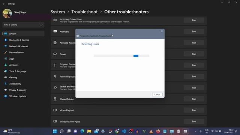Image resolution: width=240 pixels, height=135 pixels.
Task: Open Personalization settings
Action: pos(23,52)
